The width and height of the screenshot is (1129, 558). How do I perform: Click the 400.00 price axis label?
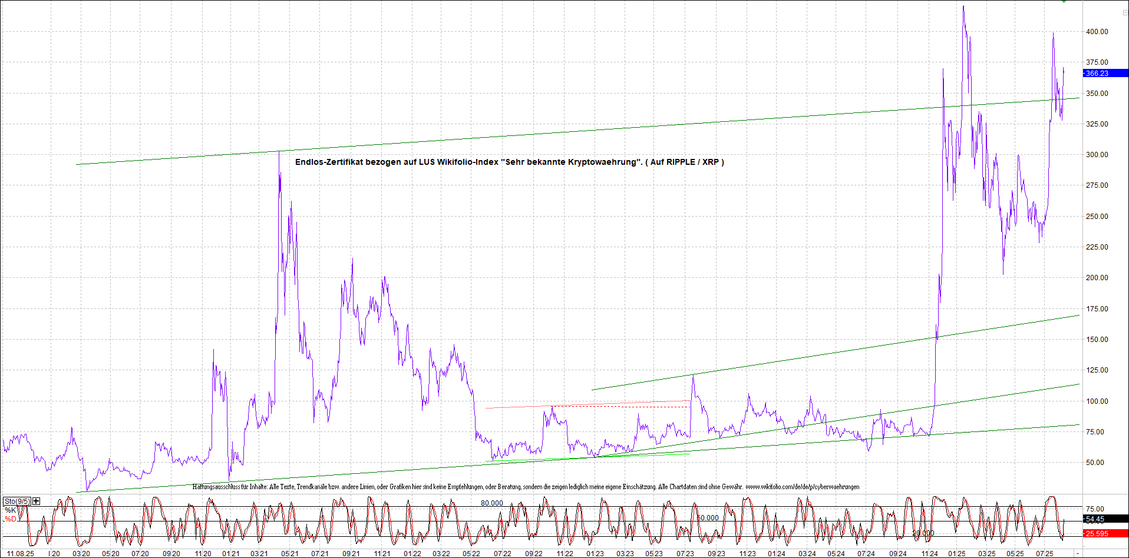[1097, 32]
